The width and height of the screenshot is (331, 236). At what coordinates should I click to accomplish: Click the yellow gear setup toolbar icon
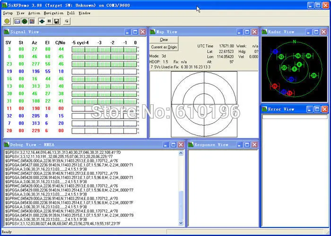(7, 21)
